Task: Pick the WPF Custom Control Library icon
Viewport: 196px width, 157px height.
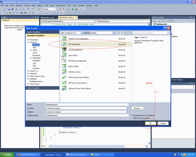Action: pos(64,78)
